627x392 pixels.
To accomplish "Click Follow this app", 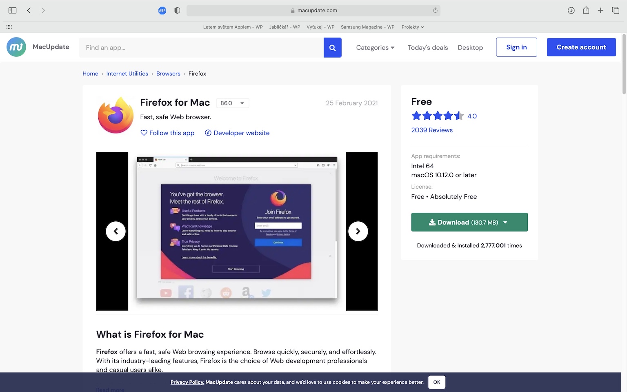I will point(167,133).
